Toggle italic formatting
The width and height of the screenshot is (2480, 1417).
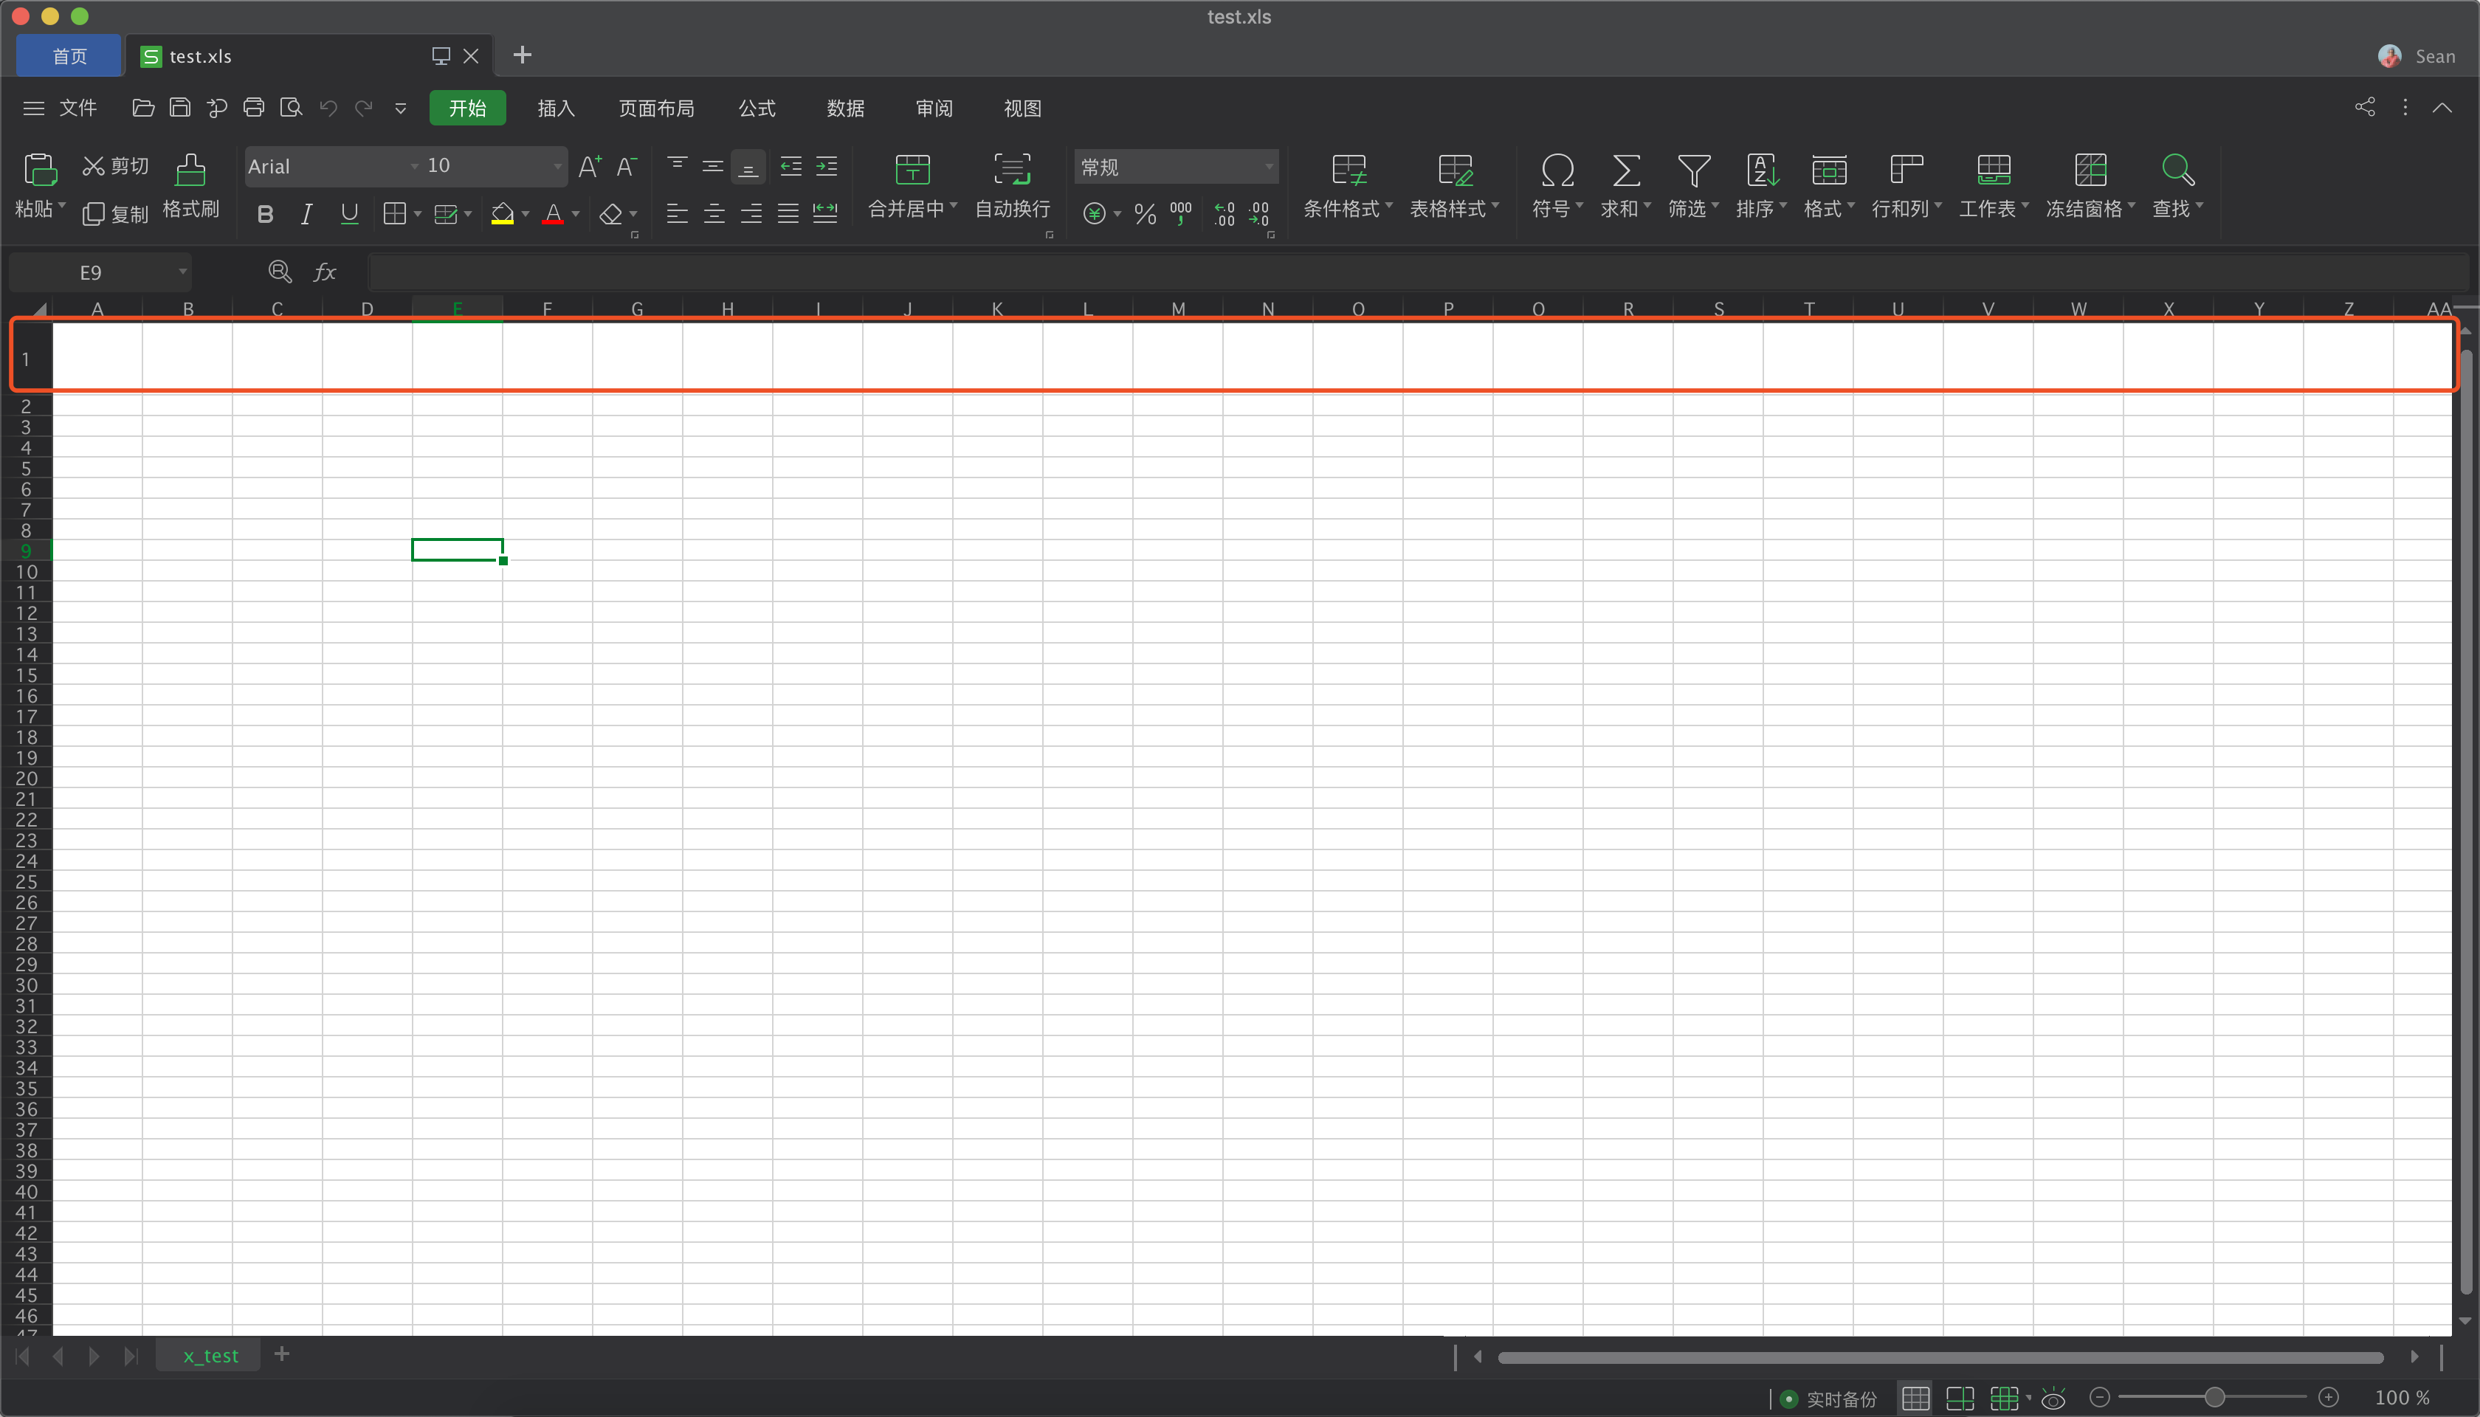[x=306, y=214]
